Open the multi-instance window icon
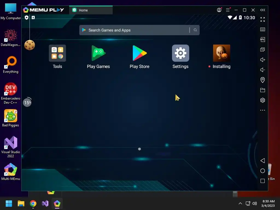The width and height of the screenshot is (280, 210). tap(262, 49)
